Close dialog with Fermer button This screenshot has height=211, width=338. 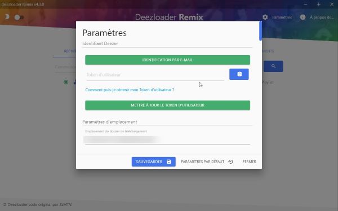coord(250,161)
